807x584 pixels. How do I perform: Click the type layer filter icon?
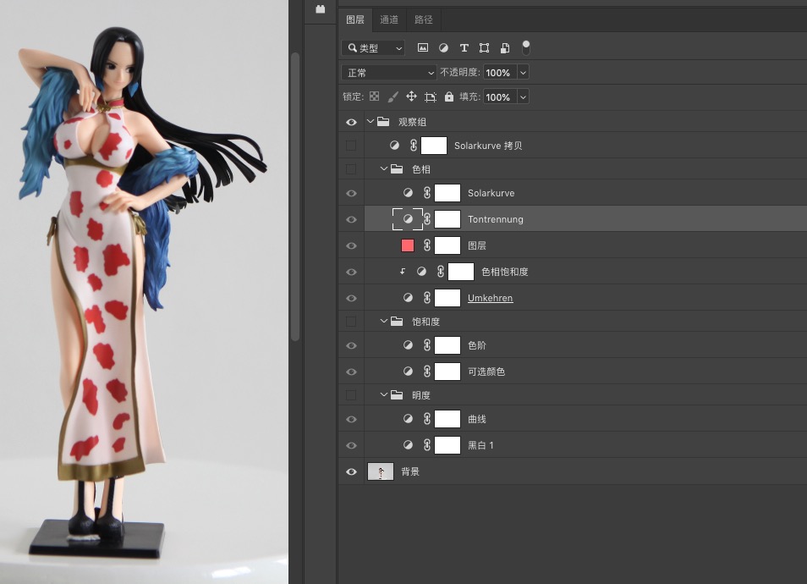point(464,48)
